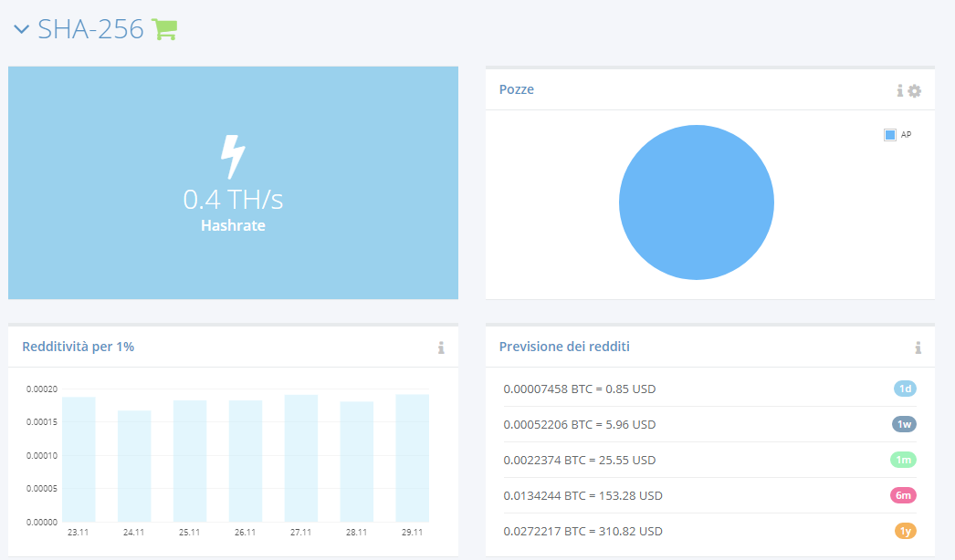This screenshot has width=955, height=560.
Task: Show info for Previsione dei redditi
Action: click(918, 347)
